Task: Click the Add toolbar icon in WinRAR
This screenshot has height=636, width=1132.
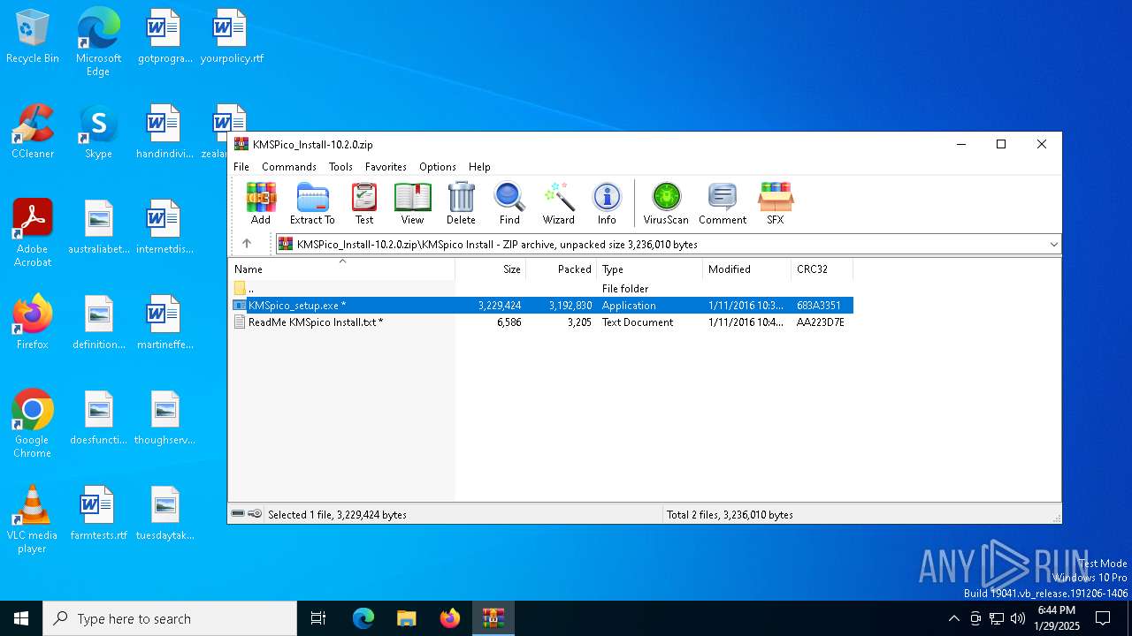Action: click(x=261, y=204)
